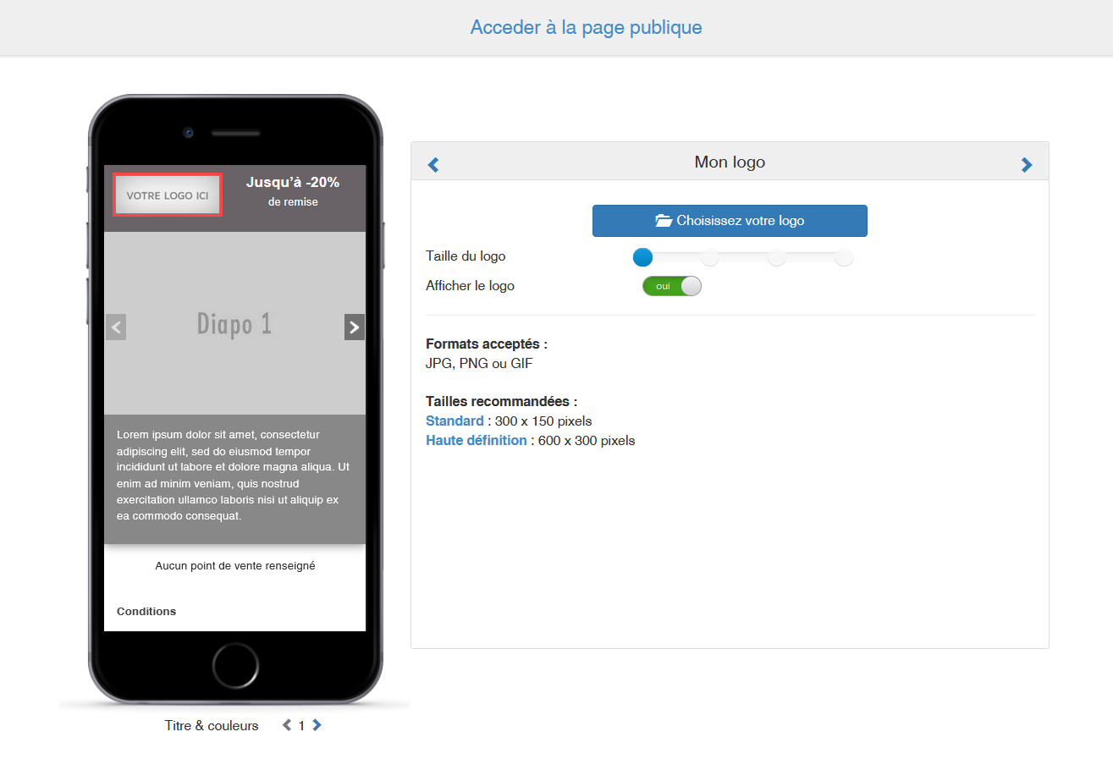Go to previous panel with left arrow beside Mon logo
Image resolution: width=1113 pixels, height=759 pixels.
[433, 165]
